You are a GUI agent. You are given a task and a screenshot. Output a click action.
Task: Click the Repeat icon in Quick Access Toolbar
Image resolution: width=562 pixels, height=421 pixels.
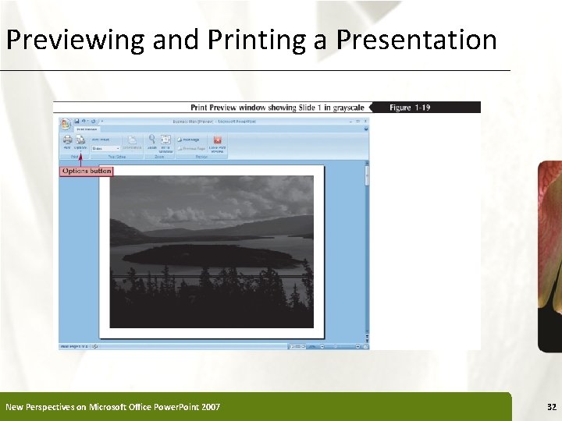click(93, 122)
